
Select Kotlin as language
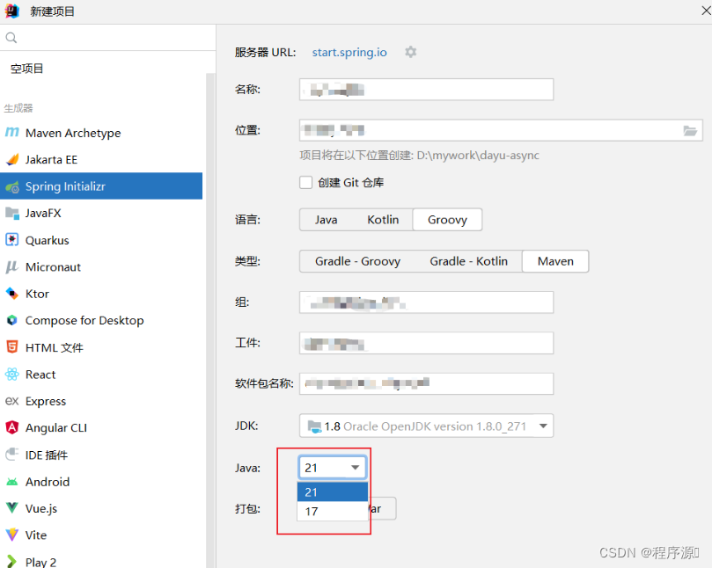(383, 220)
